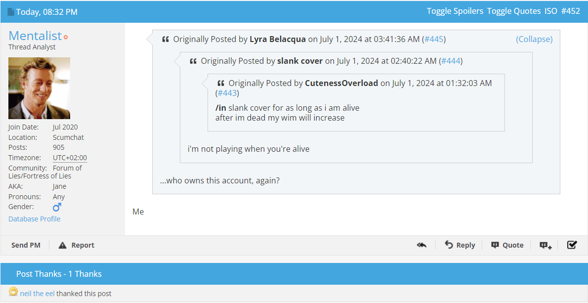Toggle Quotes in the post header
588x303 pixels.
pyautogui.click(x=514, y=11)
